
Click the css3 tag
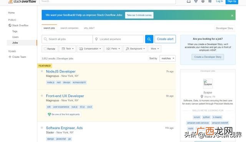click(x=90, y=107)
